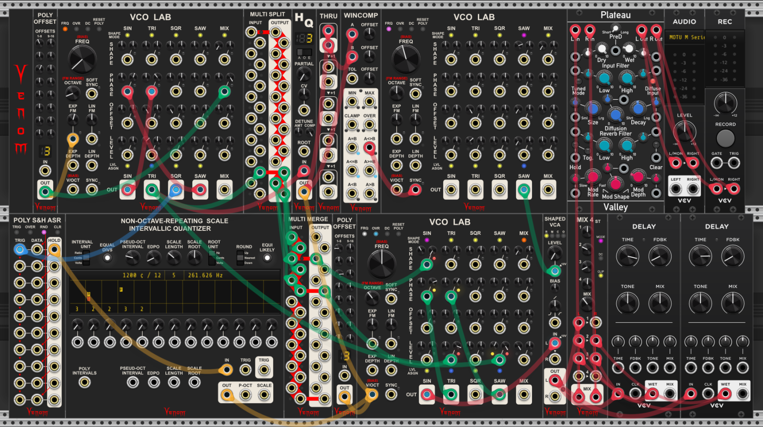Click the quantizer highlighted TRIG output jack
763x427 pixels.
tap(264, 369)
